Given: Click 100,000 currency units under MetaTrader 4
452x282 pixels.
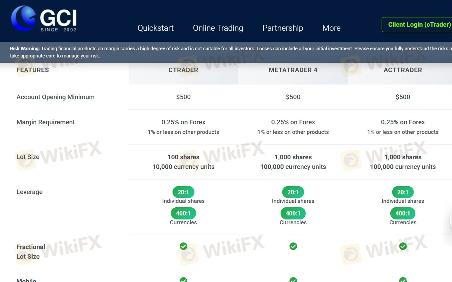Looking at the screenshot, I should tap(293, 167).
